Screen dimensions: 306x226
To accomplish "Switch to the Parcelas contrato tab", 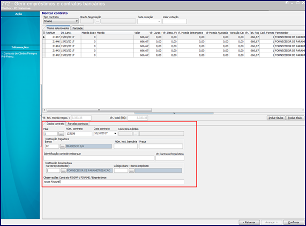I will pos(78,124).
